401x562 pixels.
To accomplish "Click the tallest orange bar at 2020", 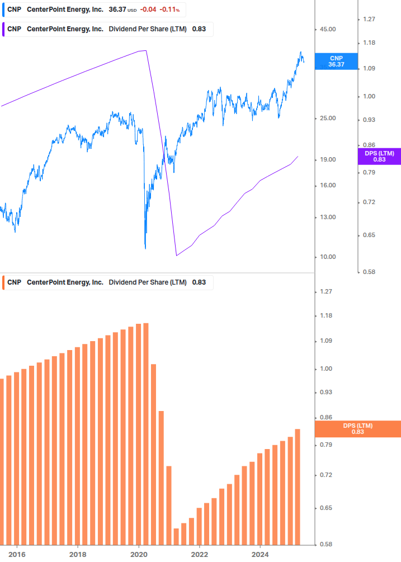I will [x=146, y=434].
